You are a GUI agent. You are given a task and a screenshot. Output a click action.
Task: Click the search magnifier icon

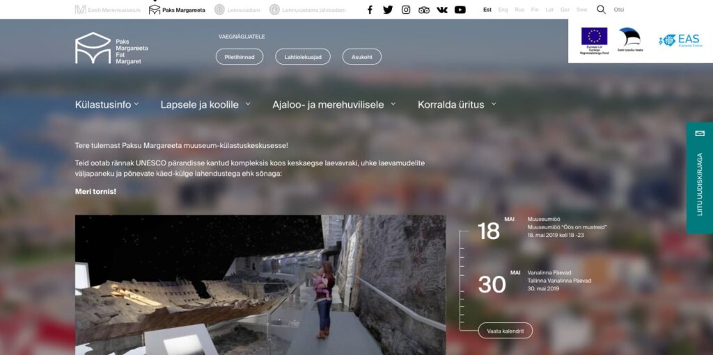tap(601, 10)
